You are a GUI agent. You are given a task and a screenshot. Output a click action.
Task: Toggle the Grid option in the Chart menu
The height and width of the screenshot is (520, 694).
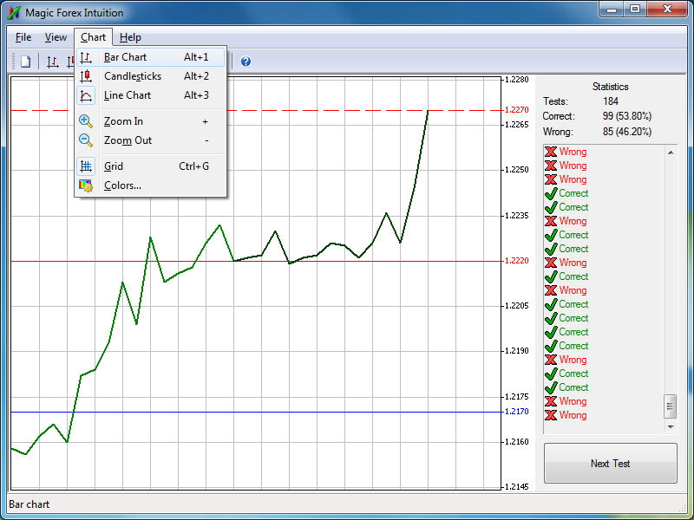coord(150,166)
